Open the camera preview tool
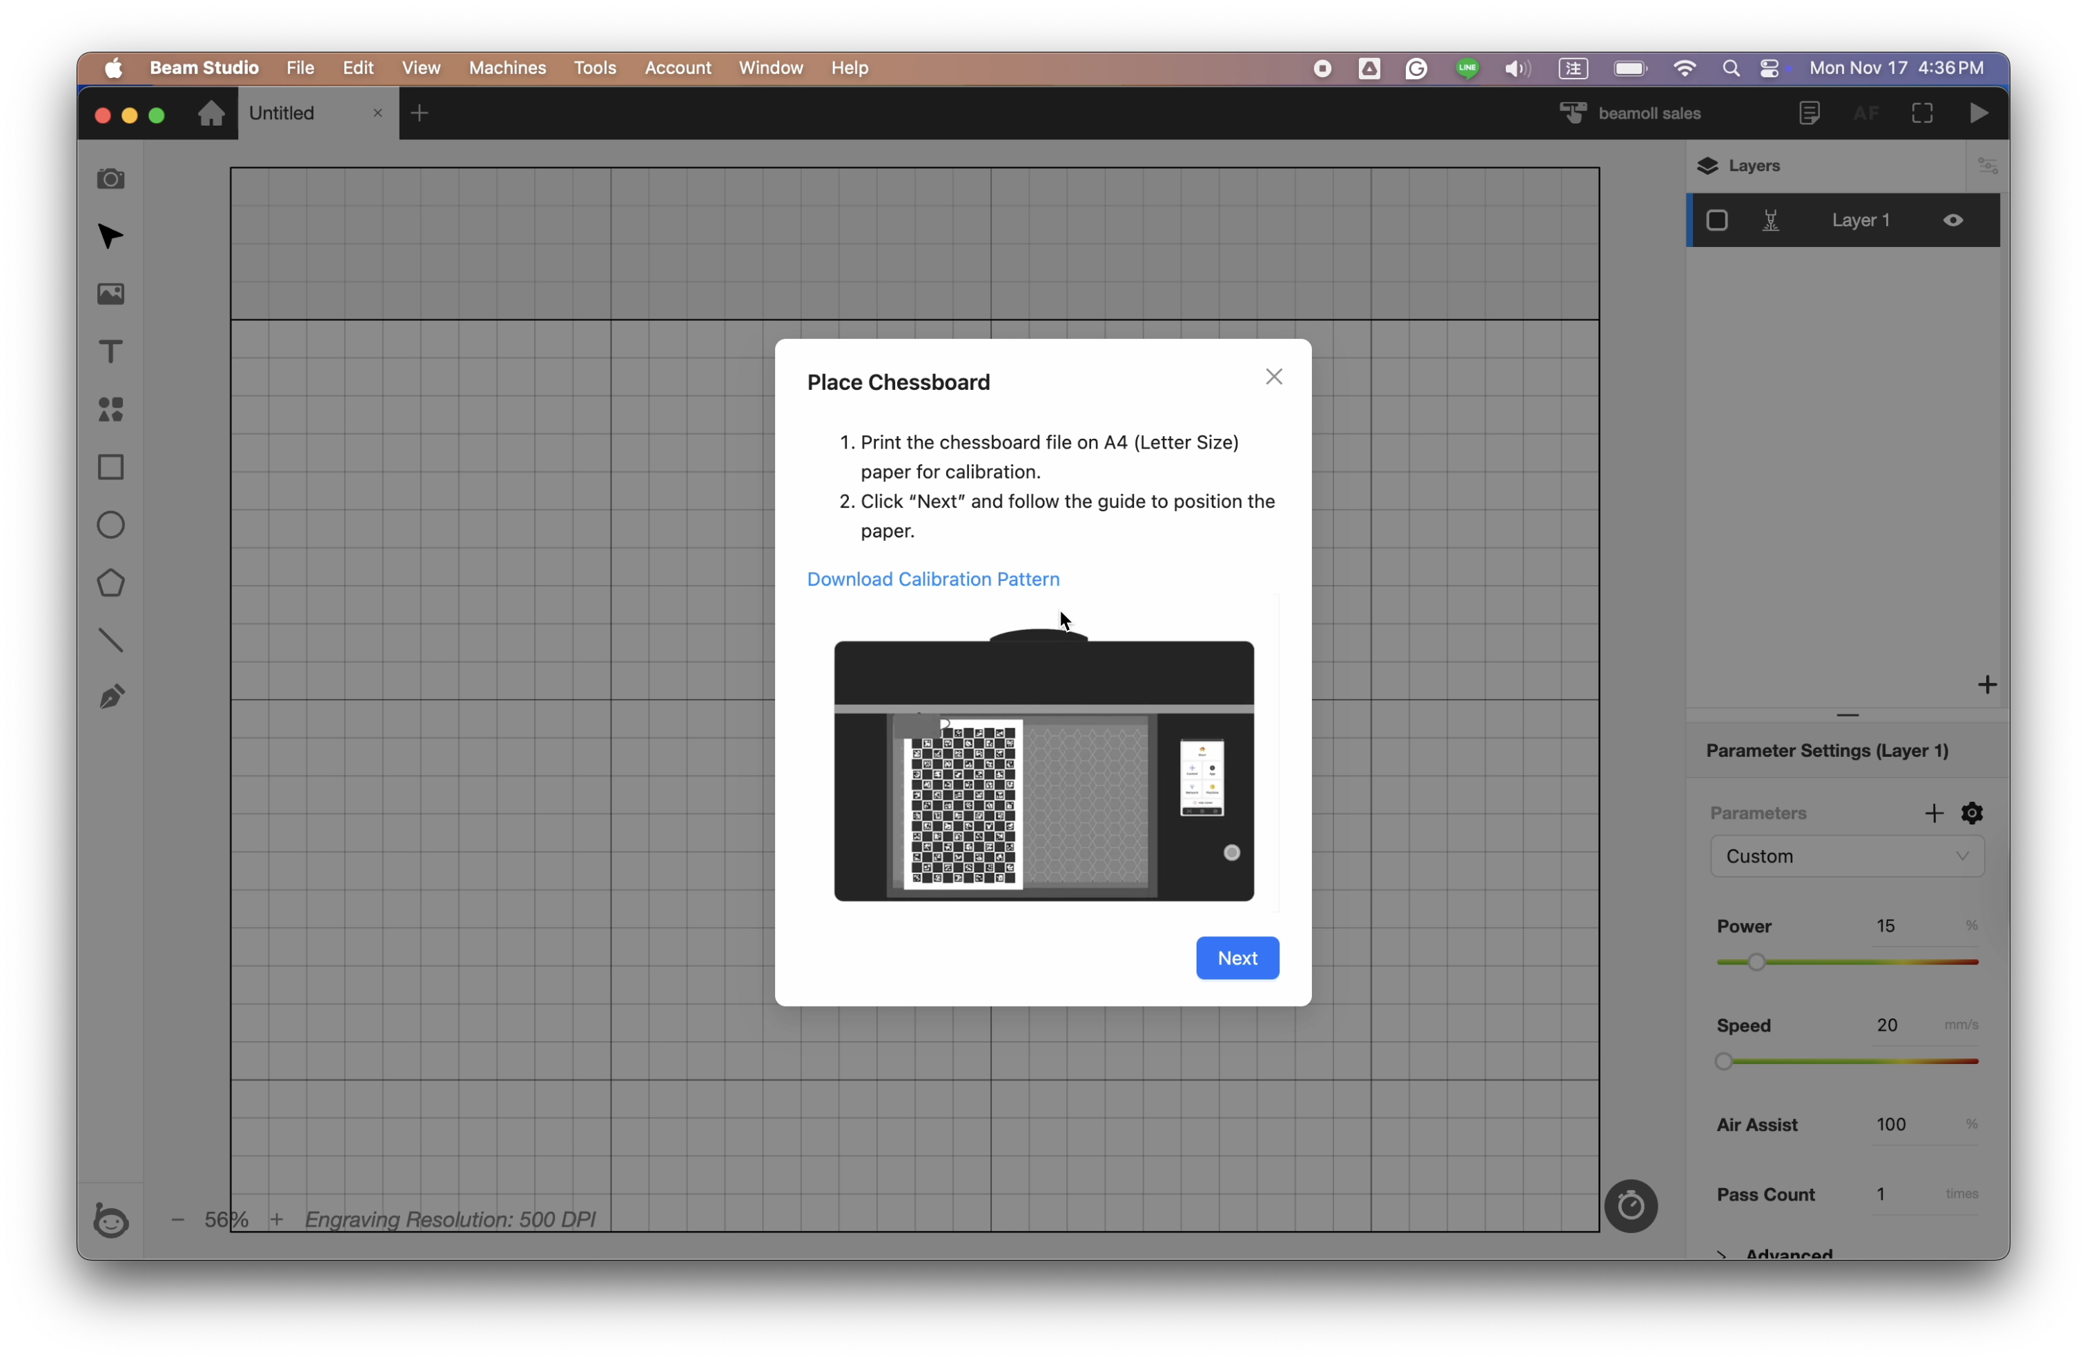 coord(110,179)
